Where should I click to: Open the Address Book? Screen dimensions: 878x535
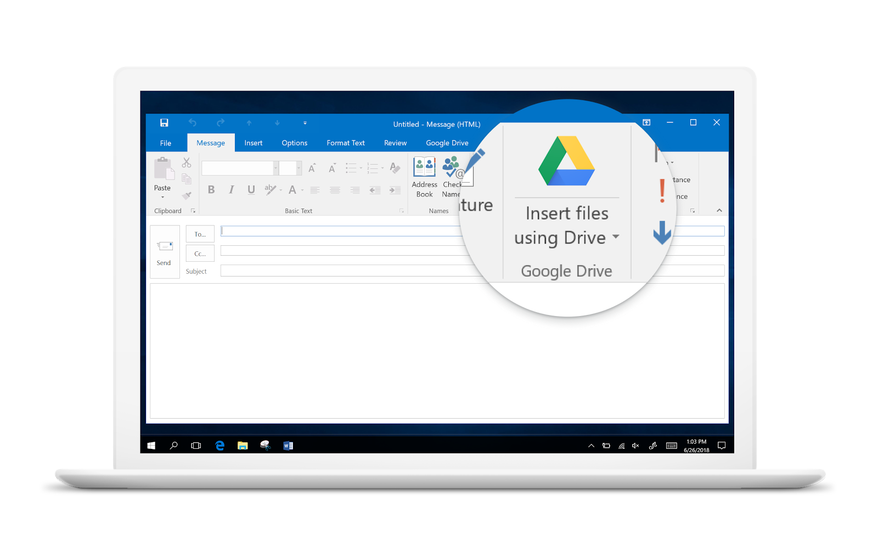pos(425,177)
